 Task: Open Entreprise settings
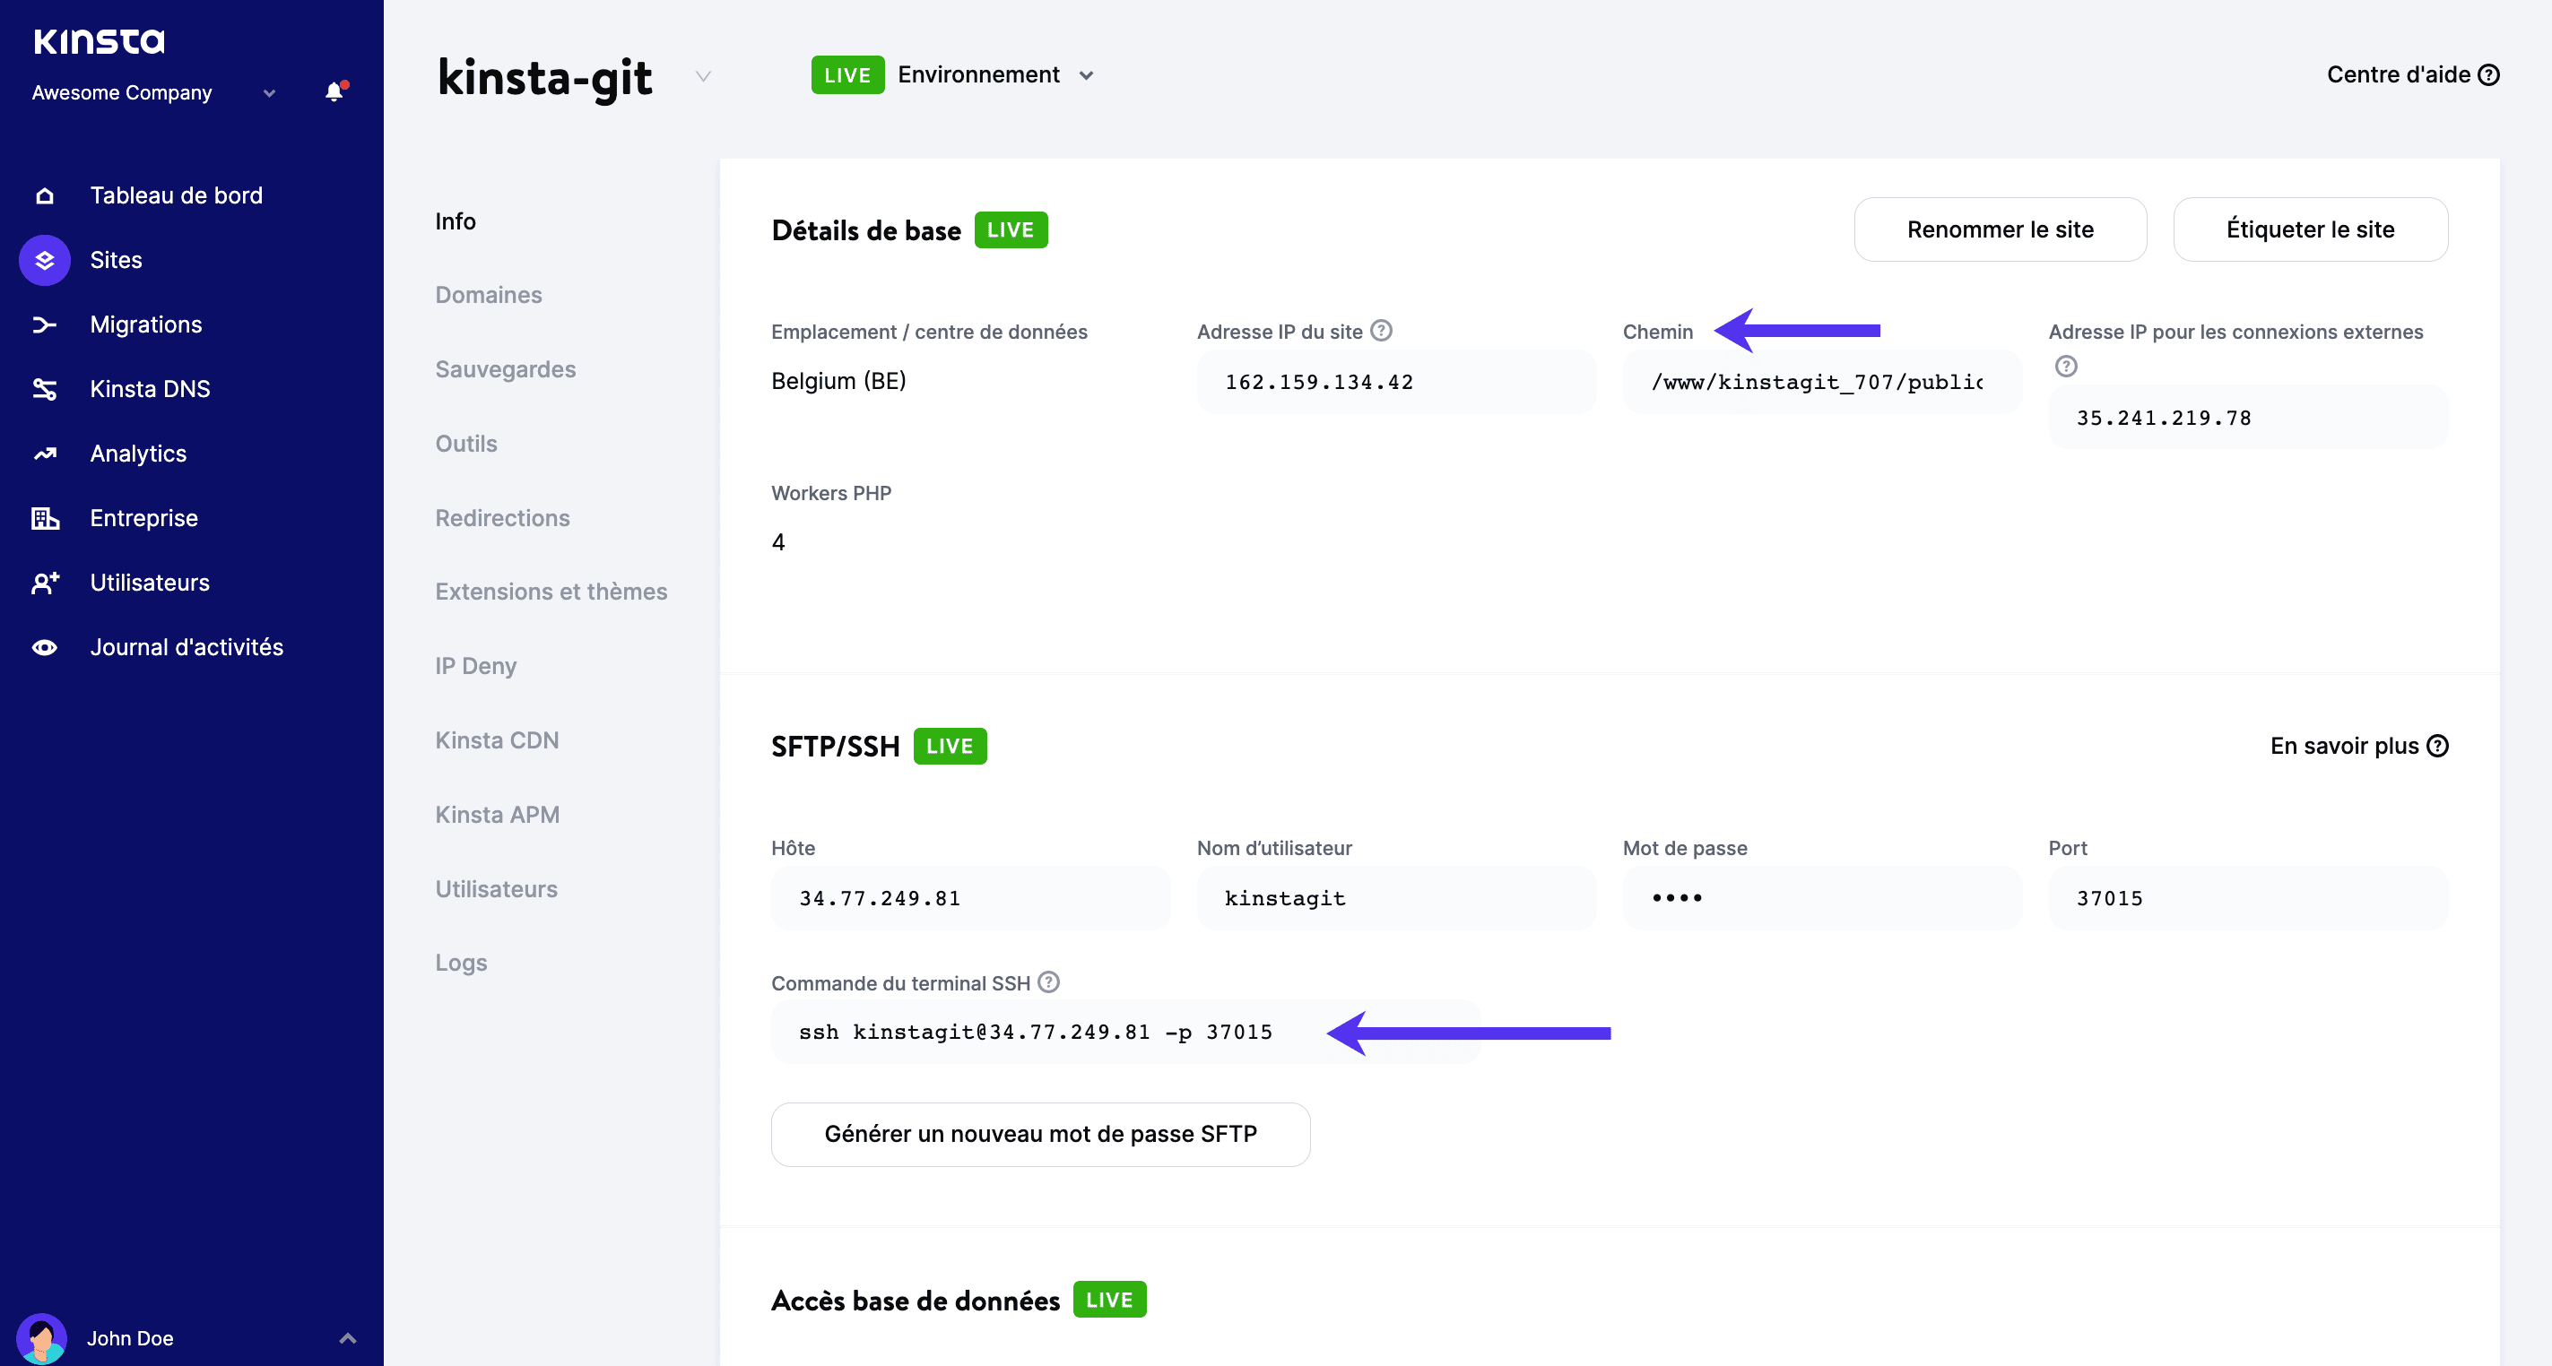click(143, 518)
